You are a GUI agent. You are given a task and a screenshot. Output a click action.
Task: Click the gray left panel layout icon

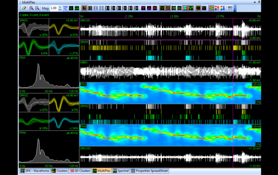click(x=90, y=8)
